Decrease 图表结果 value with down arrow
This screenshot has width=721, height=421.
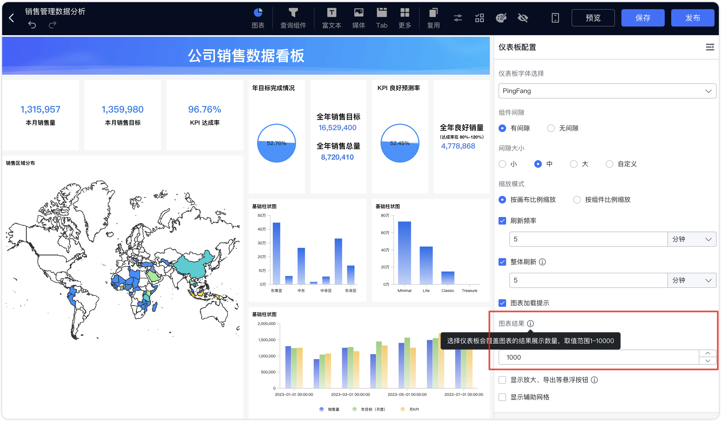pyautogui.click(x=707, y=361)
